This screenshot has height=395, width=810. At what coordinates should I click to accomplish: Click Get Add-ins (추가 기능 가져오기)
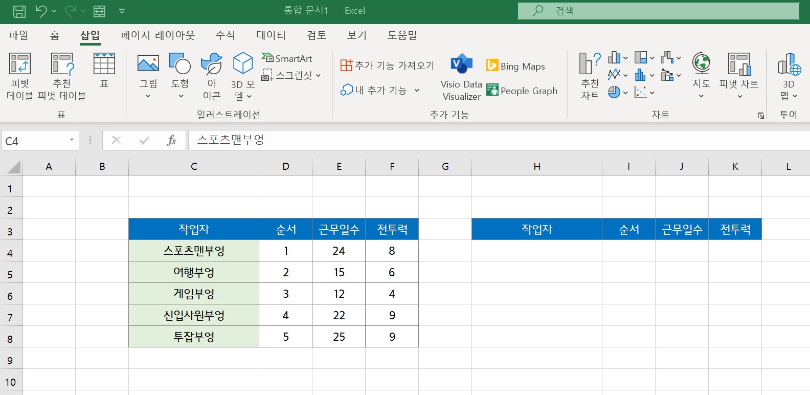(387, 65)
